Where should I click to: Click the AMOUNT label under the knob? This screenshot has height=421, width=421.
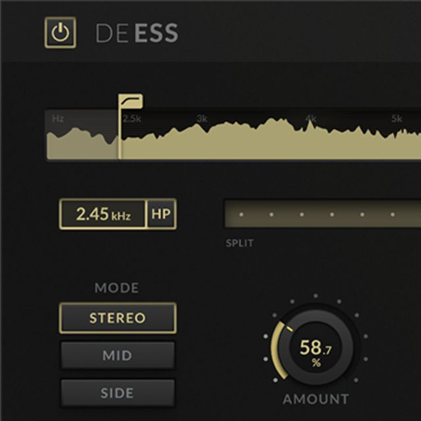point(316,399)
